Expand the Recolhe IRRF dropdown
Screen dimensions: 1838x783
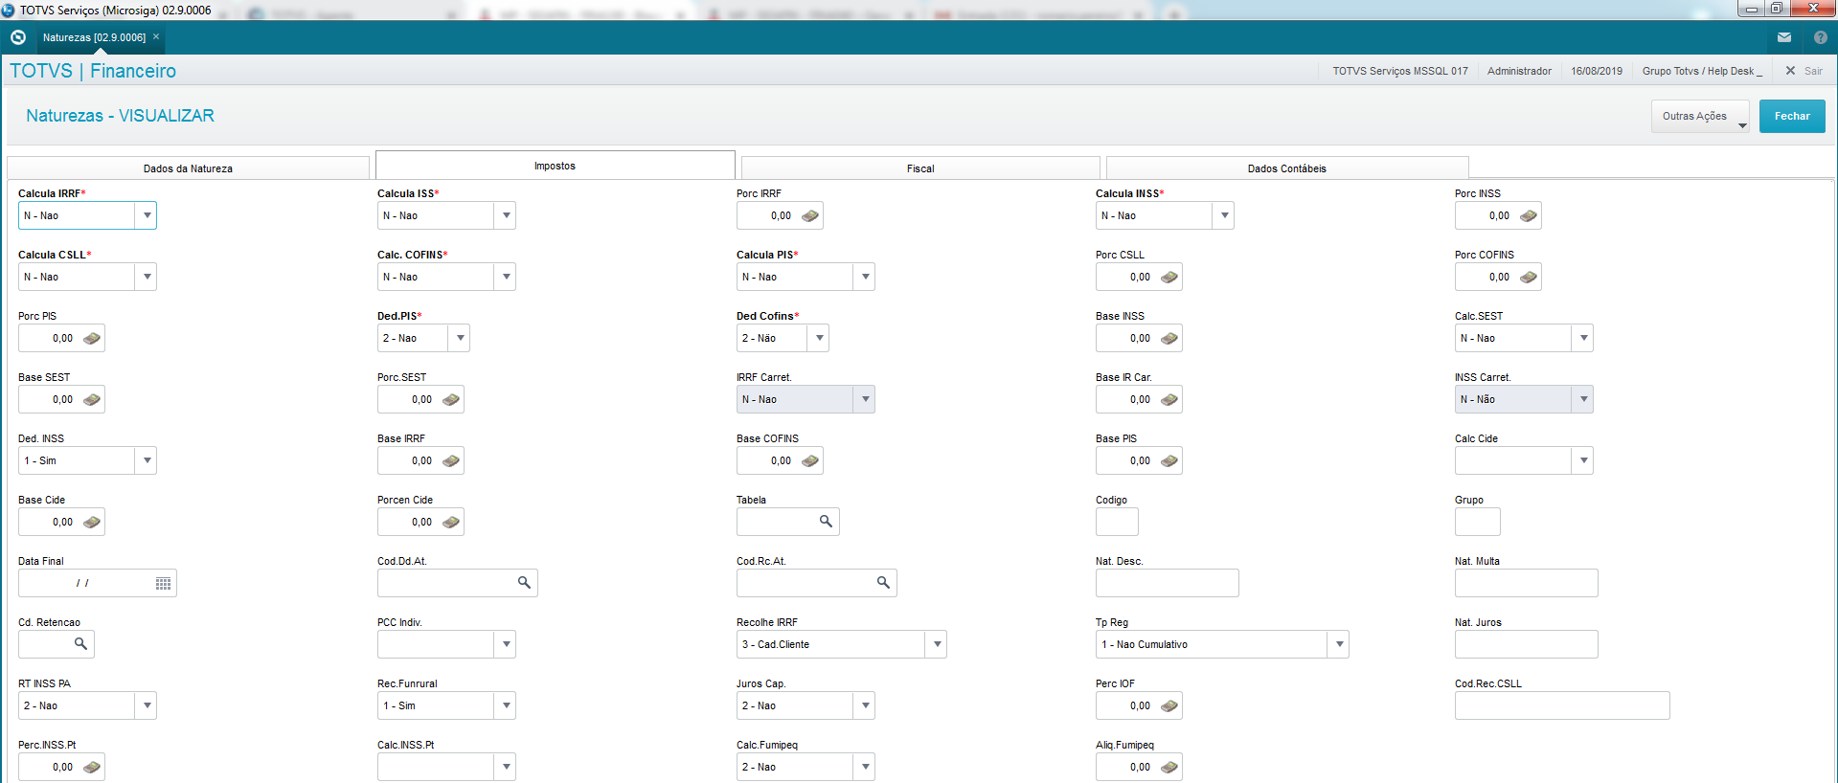[x=937, y=644]
